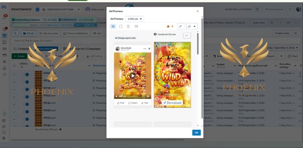303x148 pixels.
Task: Click the large play button on the video
Action: pyautogui.click(x=133, y=76)
